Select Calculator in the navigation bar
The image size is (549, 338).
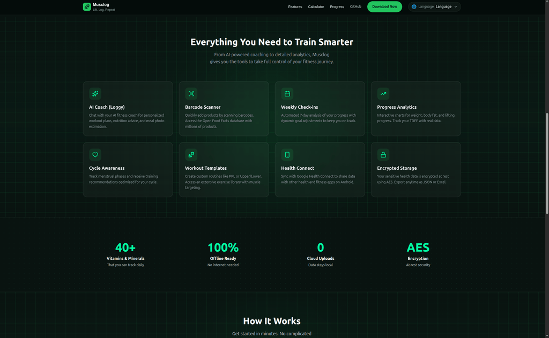click(x=316, y=6)
